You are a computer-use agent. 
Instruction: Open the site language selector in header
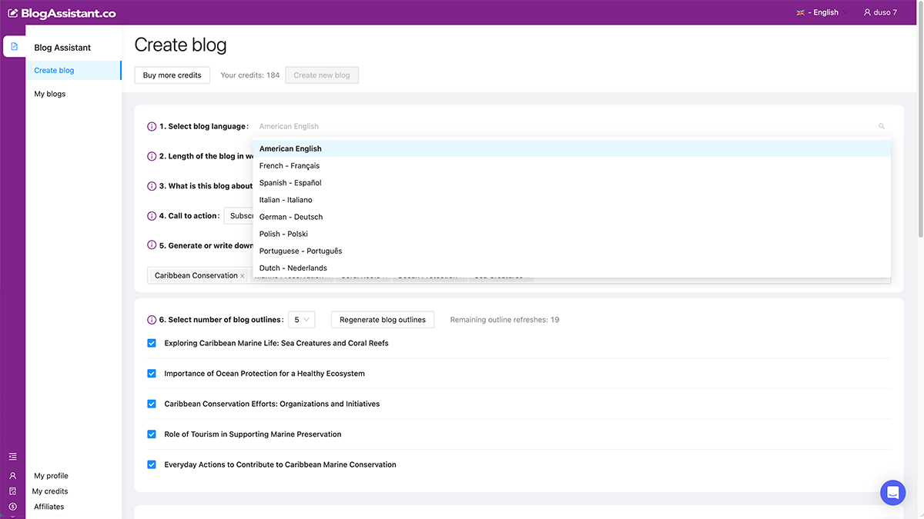[821, 12]
